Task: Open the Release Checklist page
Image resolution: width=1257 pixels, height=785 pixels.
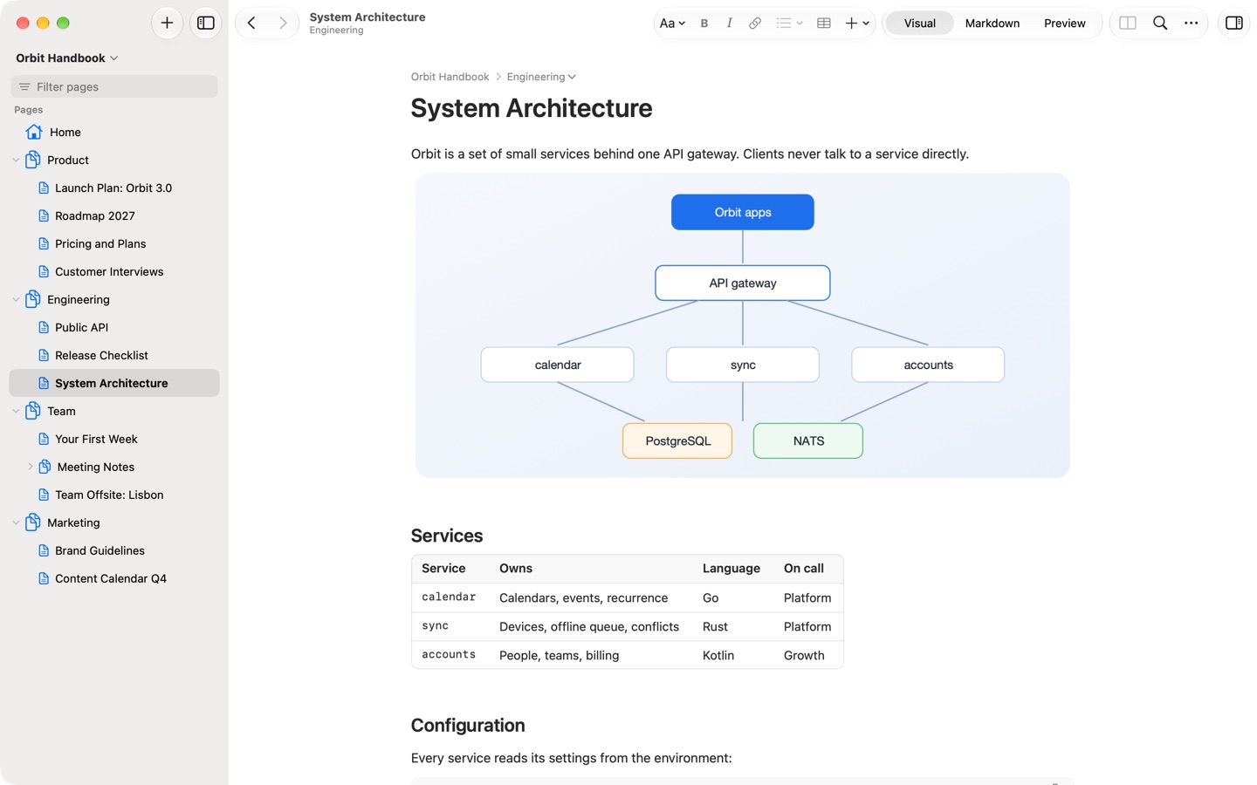Action: coord(114,355)
